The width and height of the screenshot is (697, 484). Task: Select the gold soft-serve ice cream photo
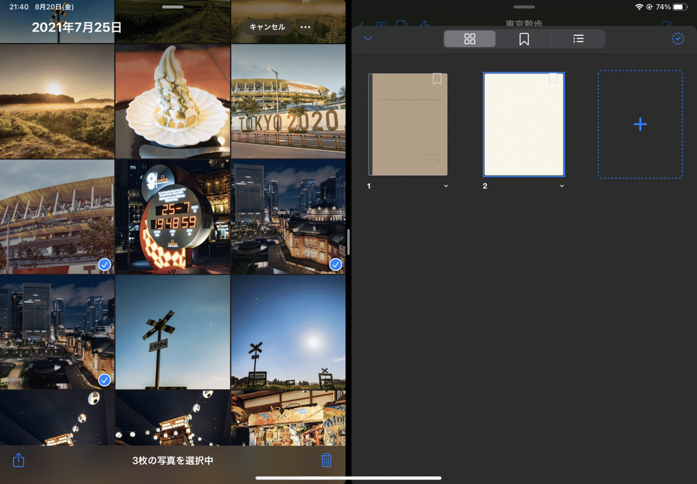[x=173, y=101]
